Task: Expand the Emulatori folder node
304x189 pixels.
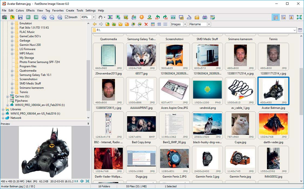Action: click(x=12, y=23)
